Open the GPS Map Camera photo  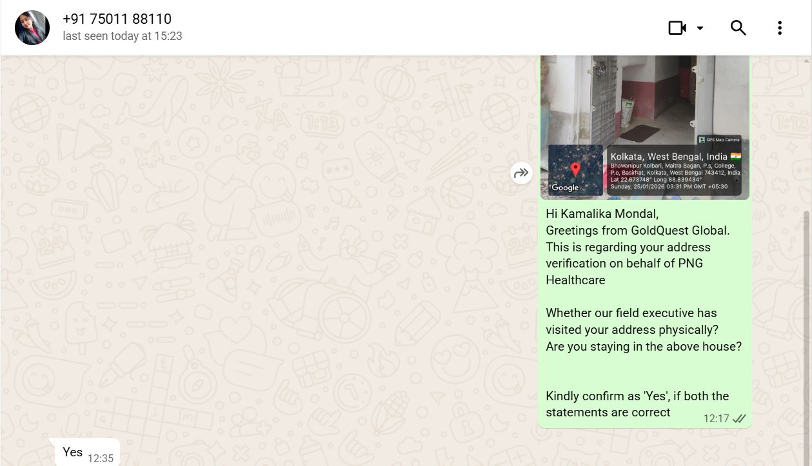[x=645, y=128]
